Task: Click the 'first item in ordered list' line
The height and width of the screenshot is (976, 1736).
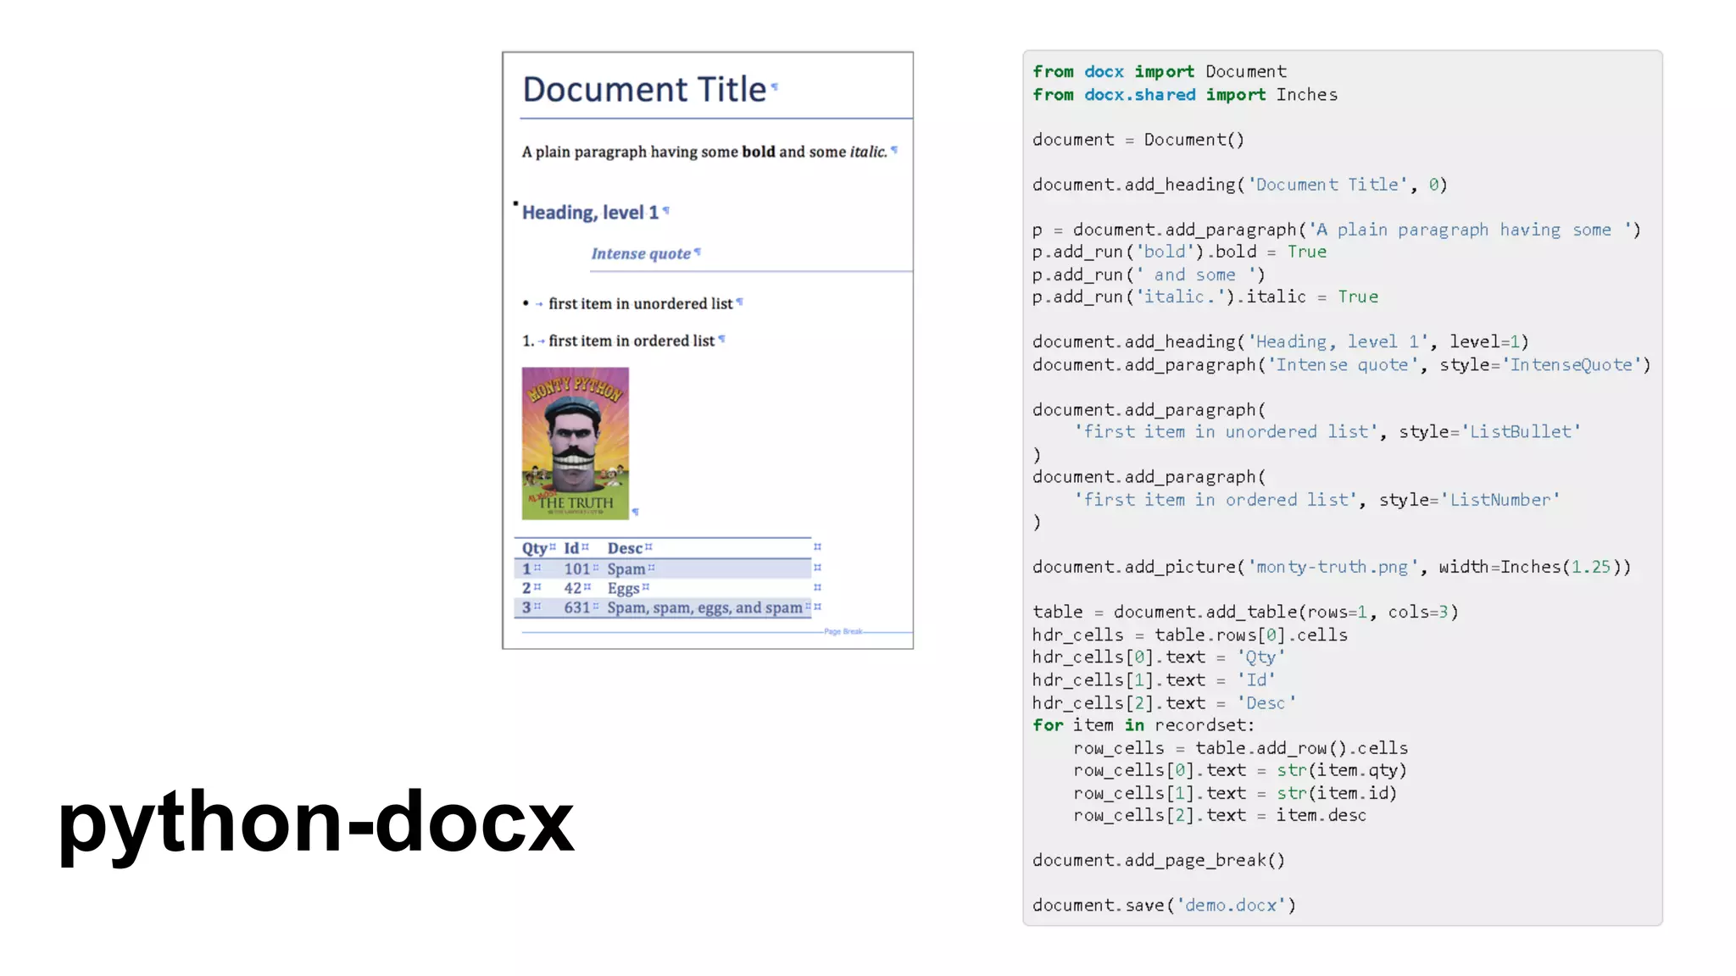Action: (631, 341)
